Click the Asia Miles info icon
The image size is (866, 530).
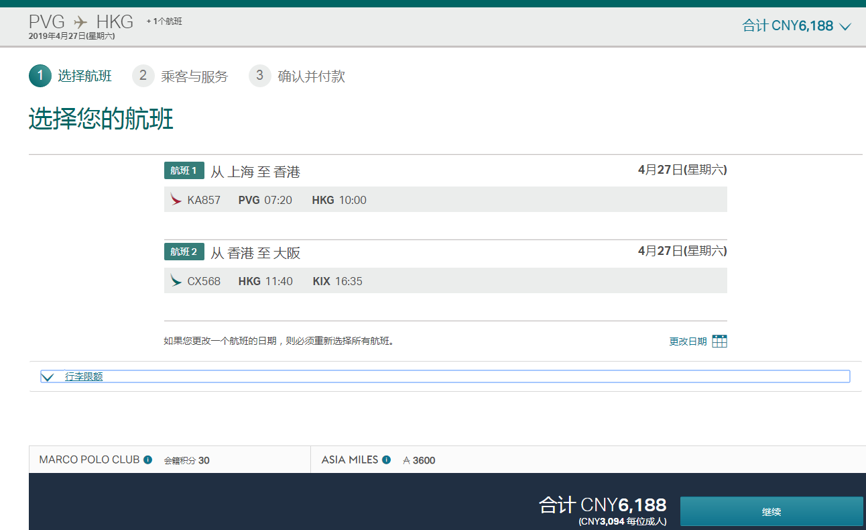pos(386,460)
